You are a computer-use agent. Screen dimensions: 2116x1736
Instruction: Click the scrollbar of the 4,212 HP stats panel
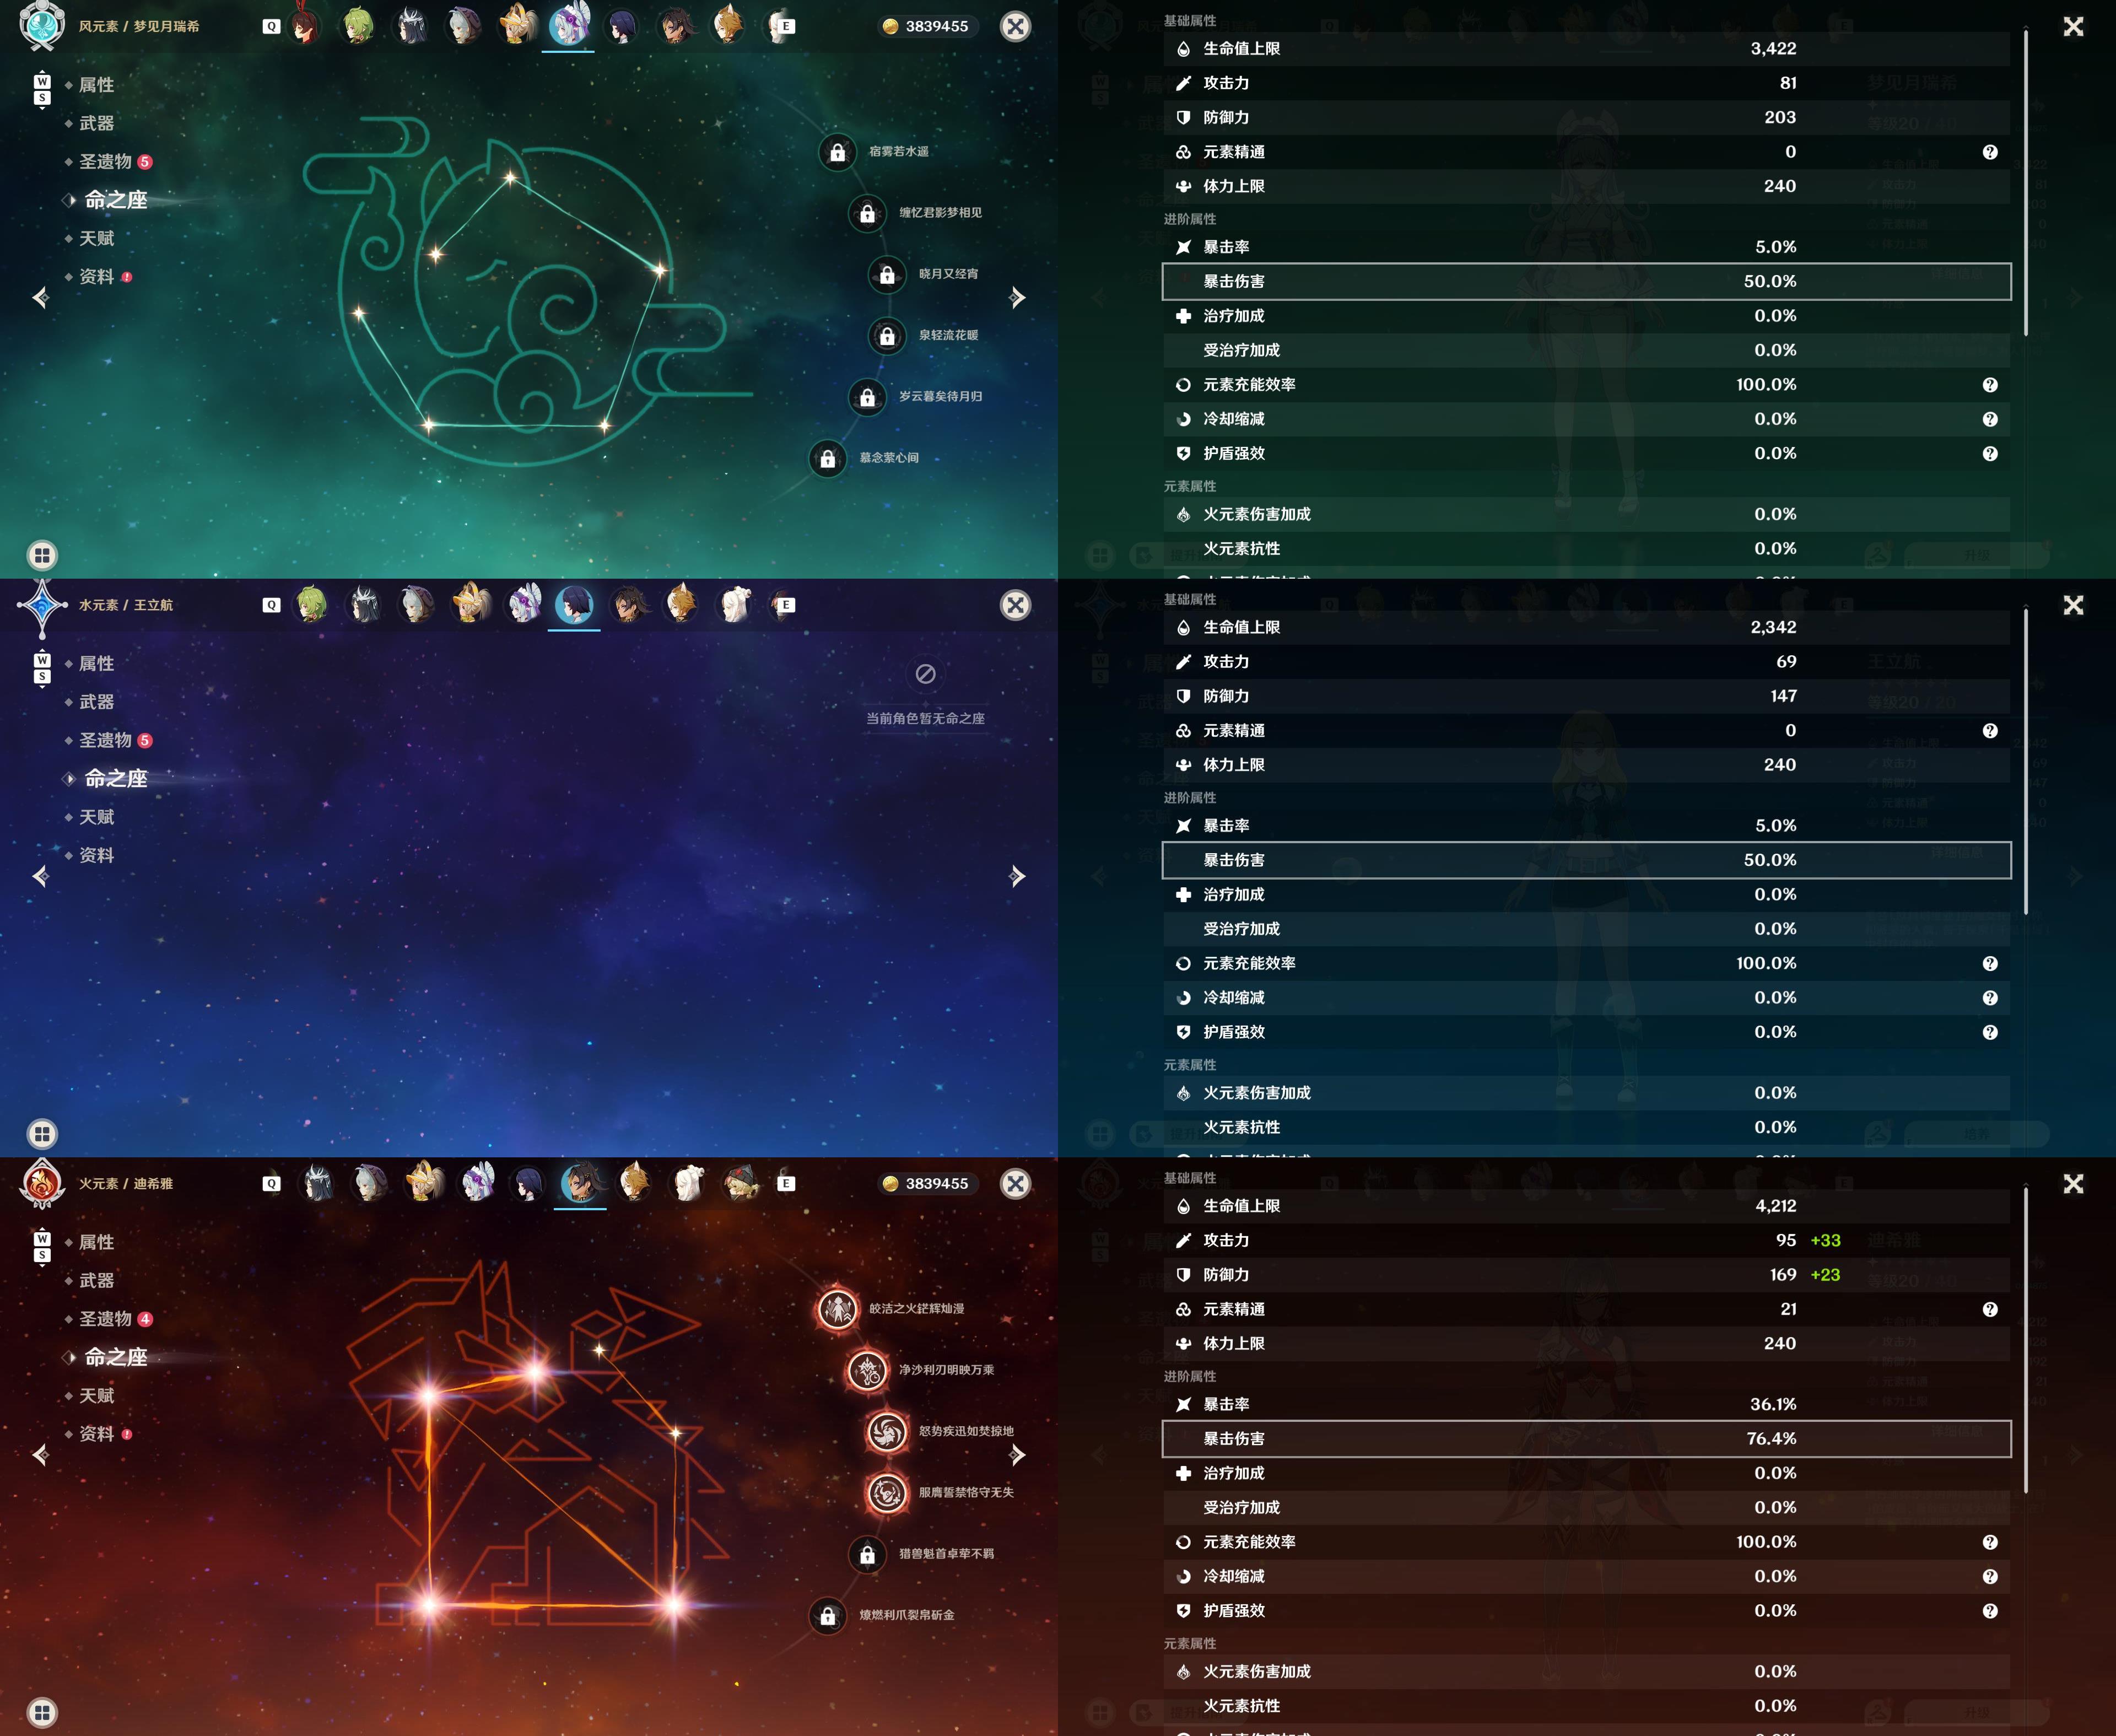click(2026, 1341)
